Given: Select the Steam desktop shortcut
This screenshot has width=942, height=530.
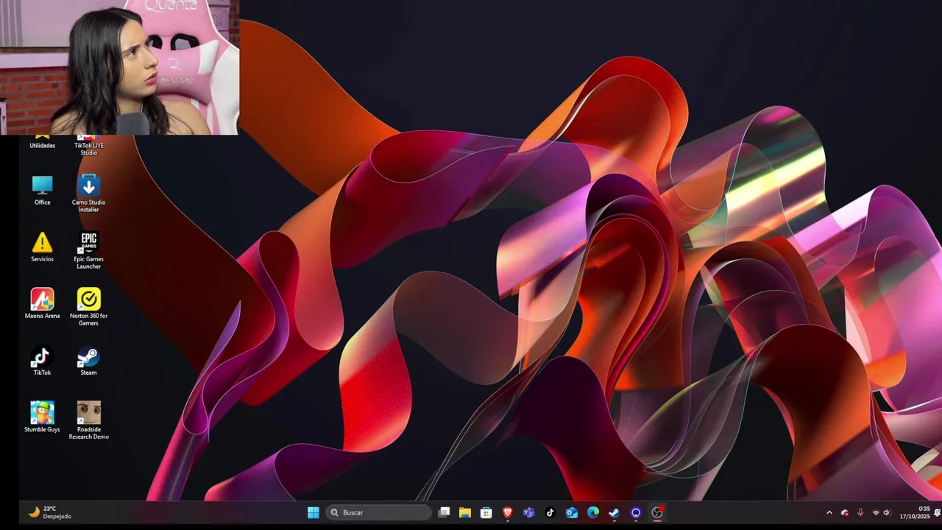Looking at the screenshot, I should (88, 361).
